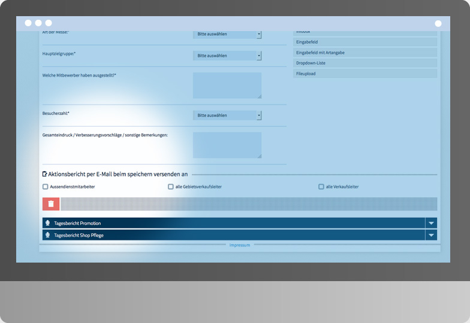Click the Tagesbericht Promotion row icon
The image size is (470, 323).
click(47, 223)
